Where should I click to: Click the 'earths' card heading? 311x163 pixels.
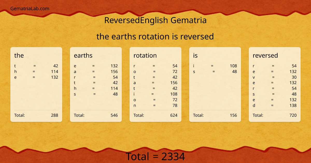point(83,55)
